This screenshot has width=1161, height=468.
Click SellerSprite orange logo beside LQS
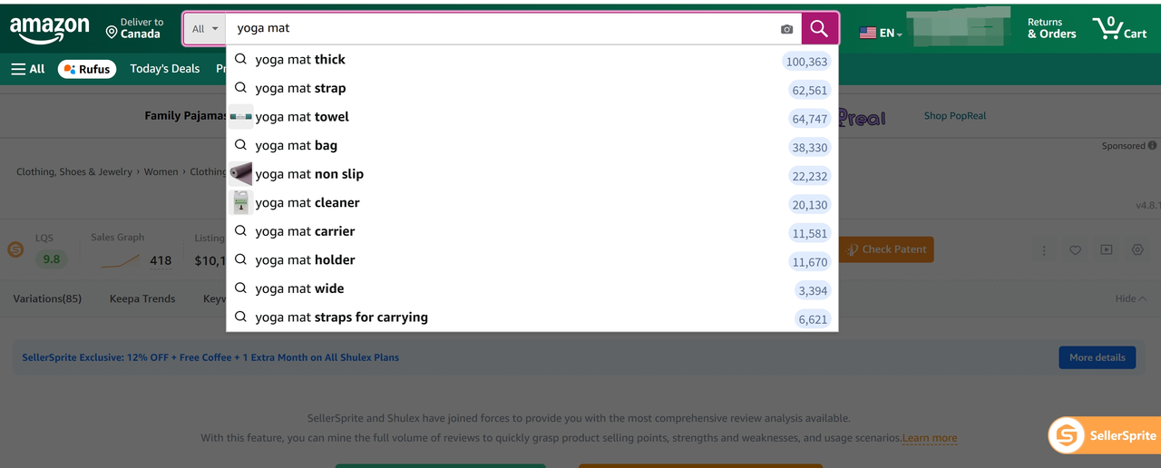pyautogui.click(x=15, y=249)
